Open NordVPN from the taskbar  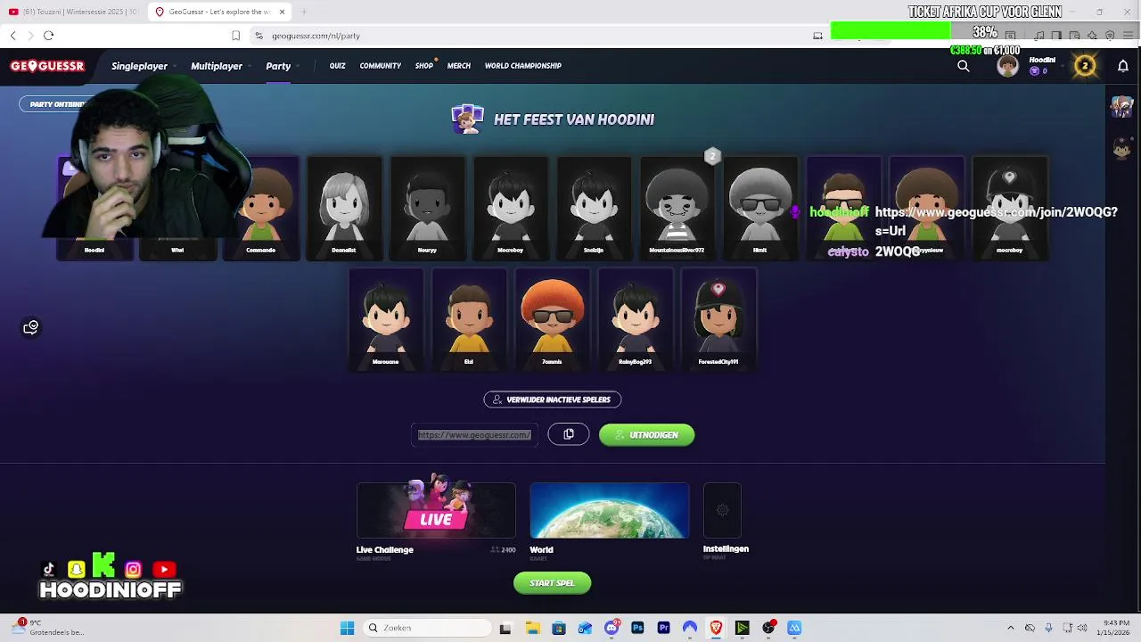coord(690,629)
